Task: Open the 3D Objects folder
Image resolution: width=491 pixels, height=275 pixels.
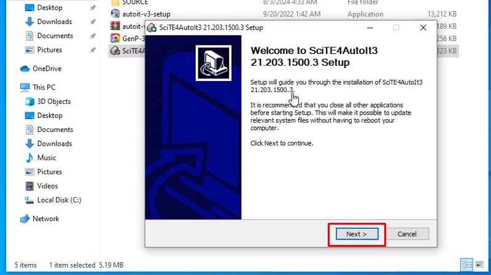Action: pos(54,101)
